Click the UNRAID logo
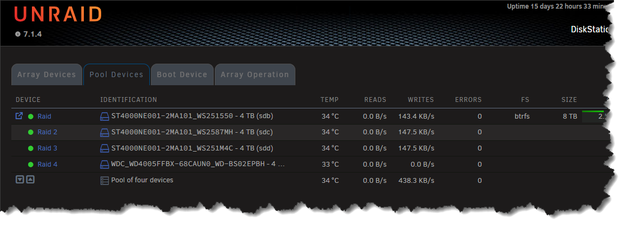Viewport: 627px width, 226px height. [58, 15]
